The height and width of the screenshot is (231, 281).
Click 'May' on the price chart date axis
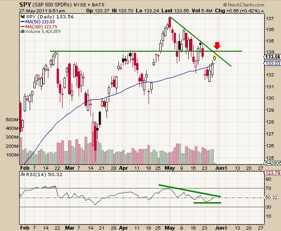click(170, 168)
